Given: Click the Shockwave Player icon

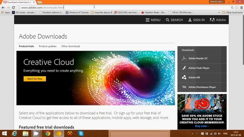Looking at the screenshot, I should [x=184, y=87].
